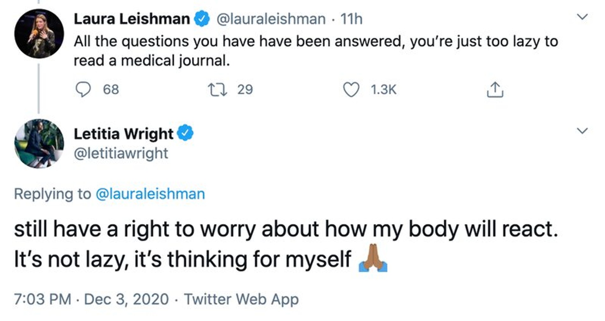
Task: Click the reply icon on Laura's tweet
Action: click(83, 89)
